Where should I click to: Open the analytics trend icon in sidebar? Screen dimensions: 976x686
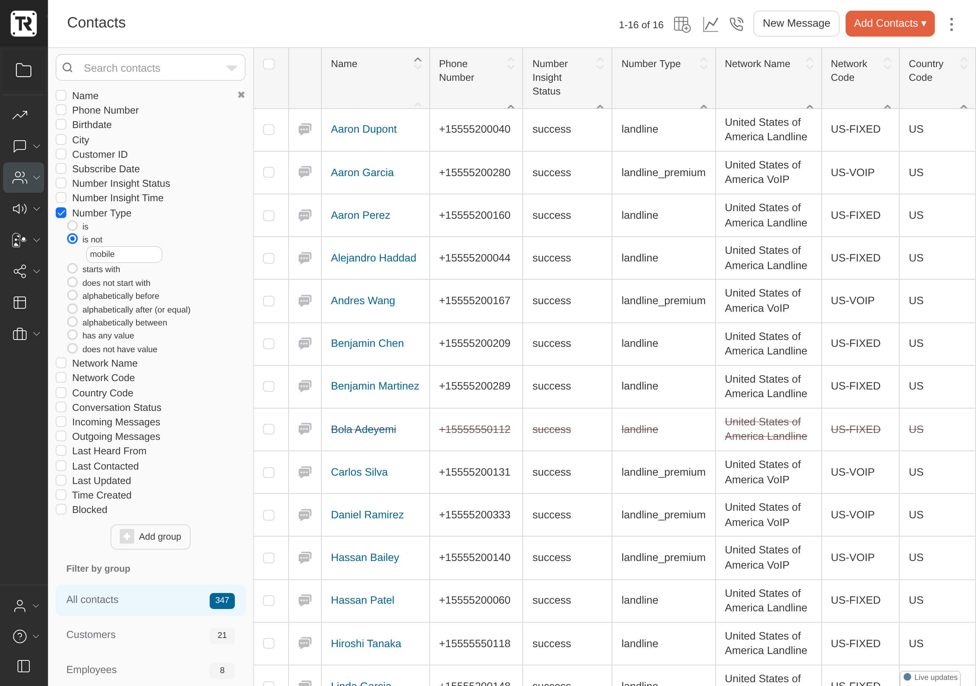20,115
